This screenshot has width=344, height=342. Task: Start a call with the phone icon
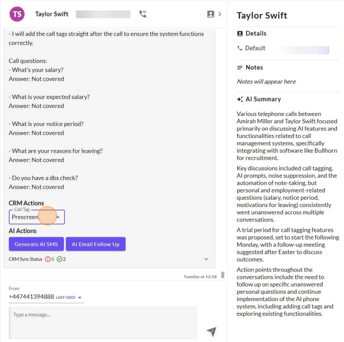[143, 14]
